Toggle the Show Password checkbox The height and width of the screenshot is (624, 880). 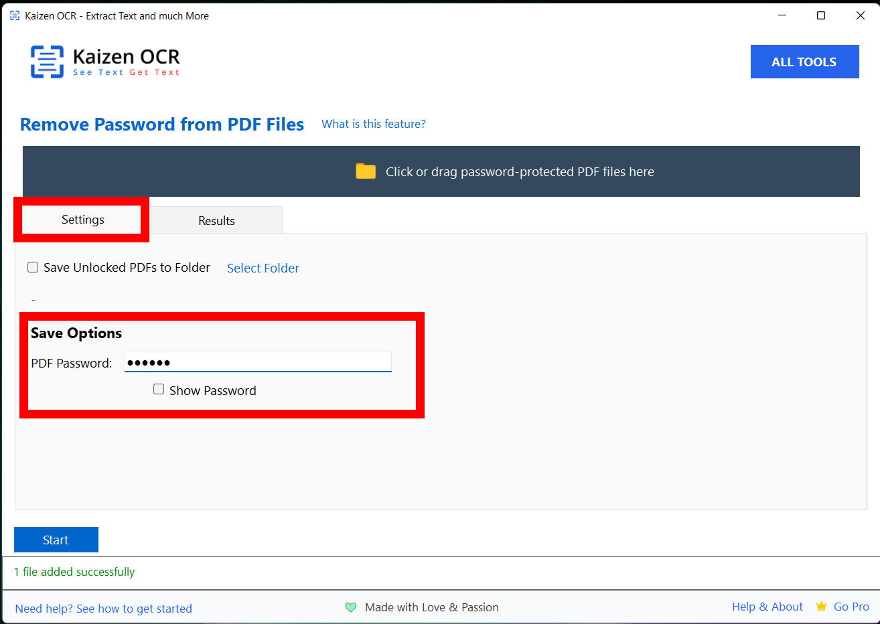coord(159,390)
